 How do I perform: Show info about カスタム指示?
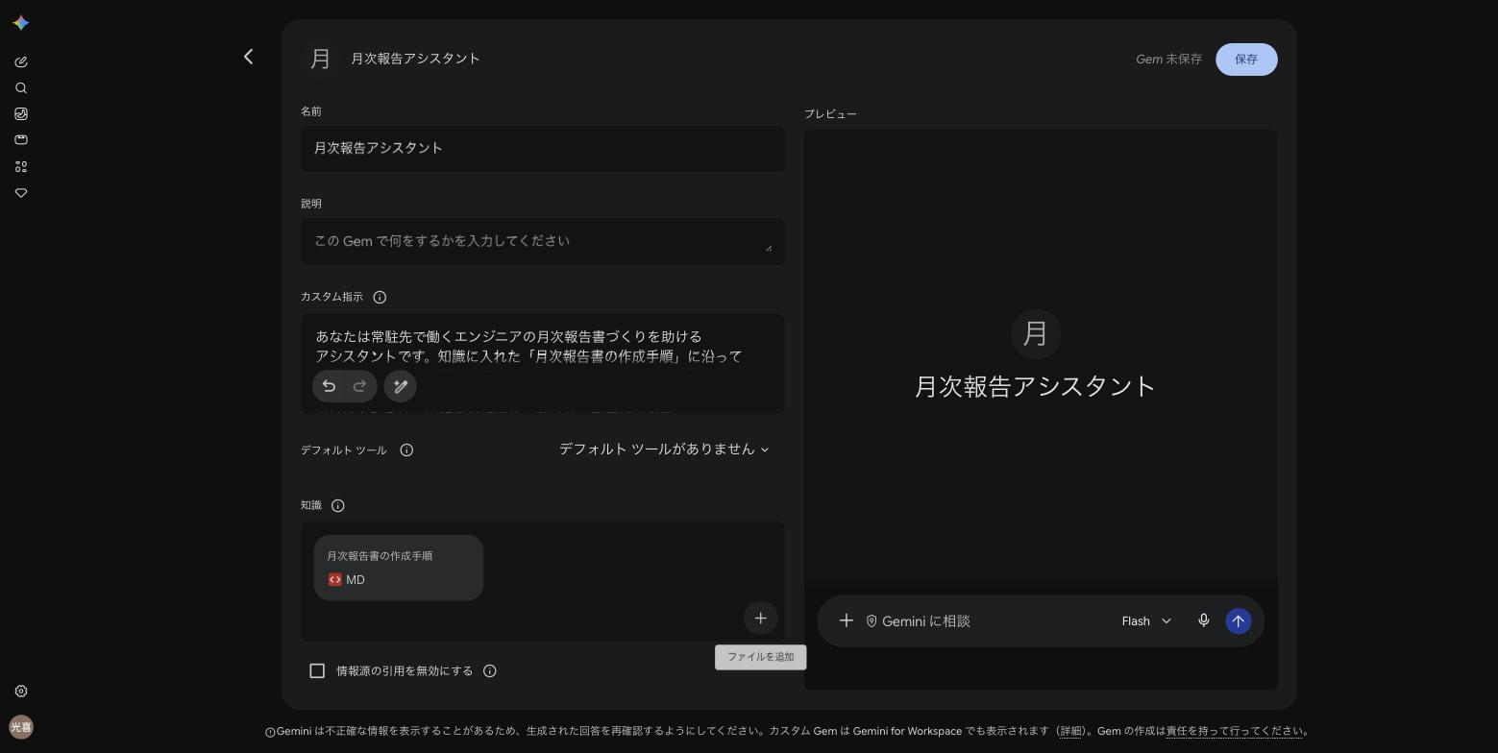[380, 298]
